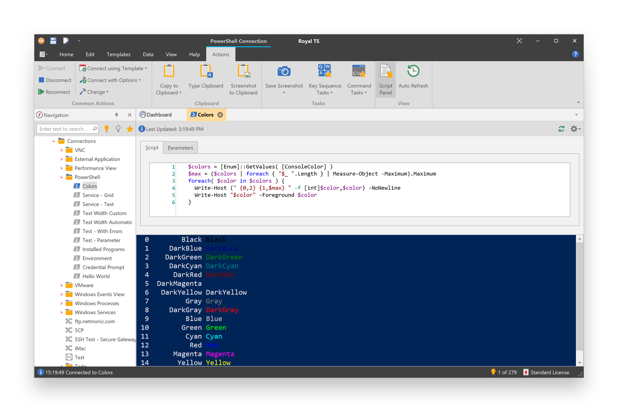The width and height of the screenshot is (618, 412).
Task: Toggle the active connections lightbulb filter
Action: coord(107,128)
